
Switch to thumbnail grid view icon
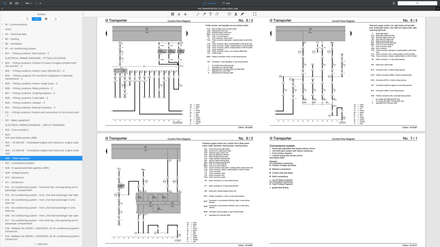11,3
